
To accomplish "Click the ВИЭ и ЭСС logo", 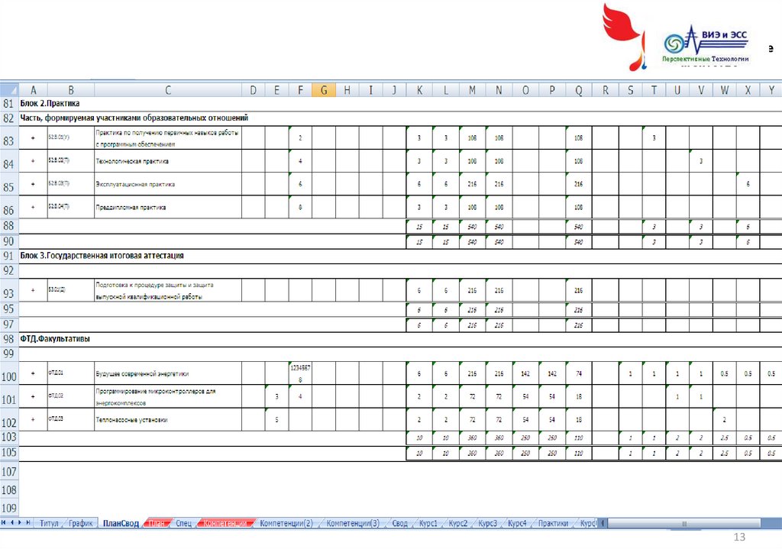I will click(x=705, y=45).
